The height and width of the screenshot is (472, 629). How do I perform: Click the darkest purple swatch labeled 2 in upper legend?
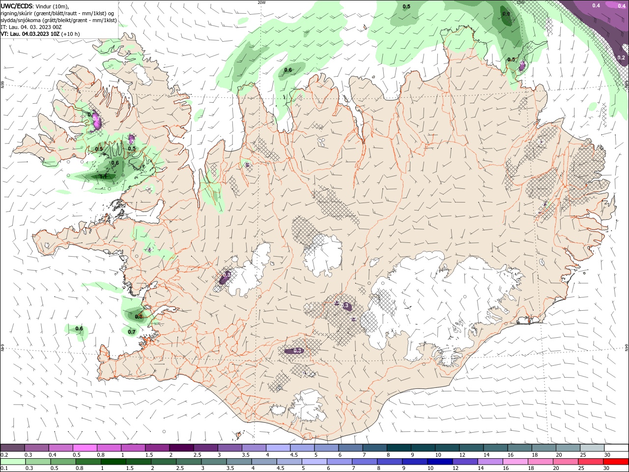coord(181,448)
